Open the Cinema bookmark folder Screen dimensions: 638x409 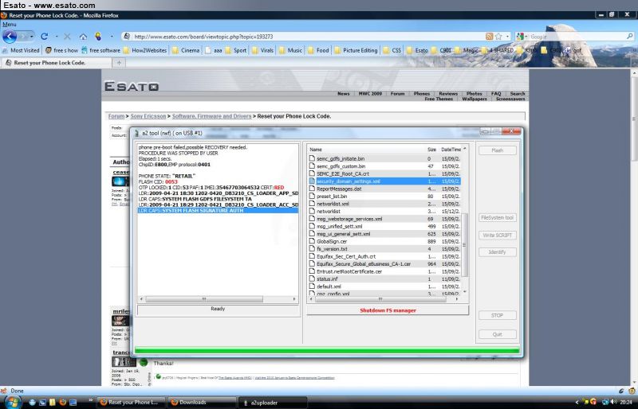[x=186, y=50]
